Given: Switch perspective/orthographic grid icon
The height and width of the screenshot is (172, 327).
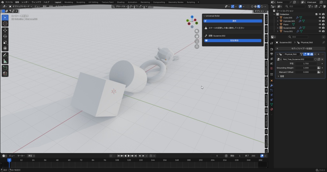Looking at the screenshot, I should 197,47.
